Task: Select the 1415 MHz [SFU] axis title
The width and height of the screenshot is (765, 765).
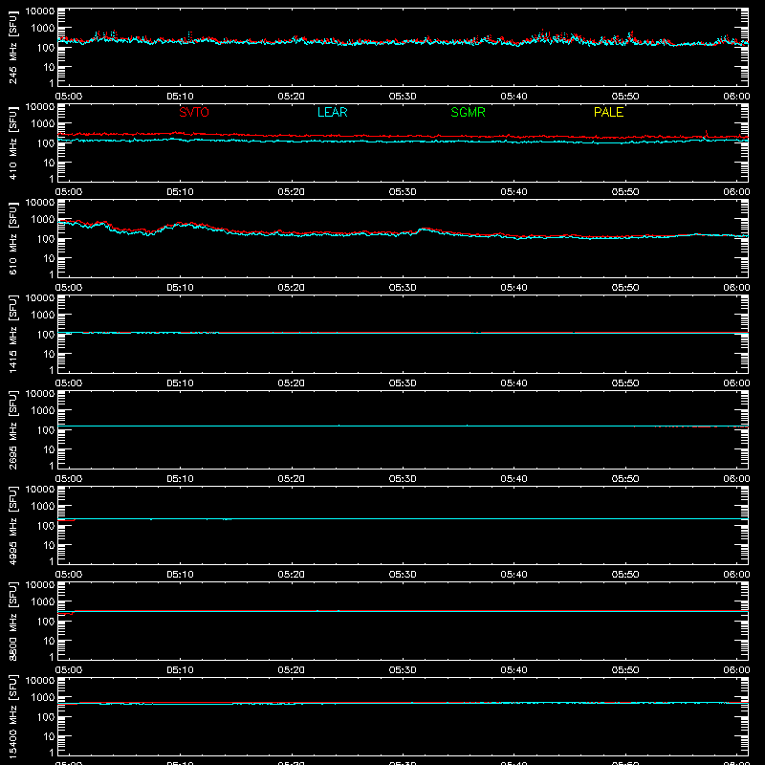Action: pyautogui.click(x=12, y=334)
